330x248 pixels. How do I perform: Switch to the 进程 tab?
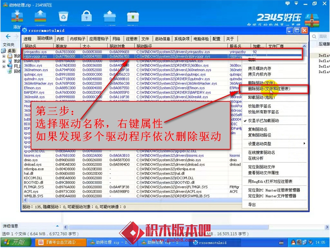tap(28, 39)
